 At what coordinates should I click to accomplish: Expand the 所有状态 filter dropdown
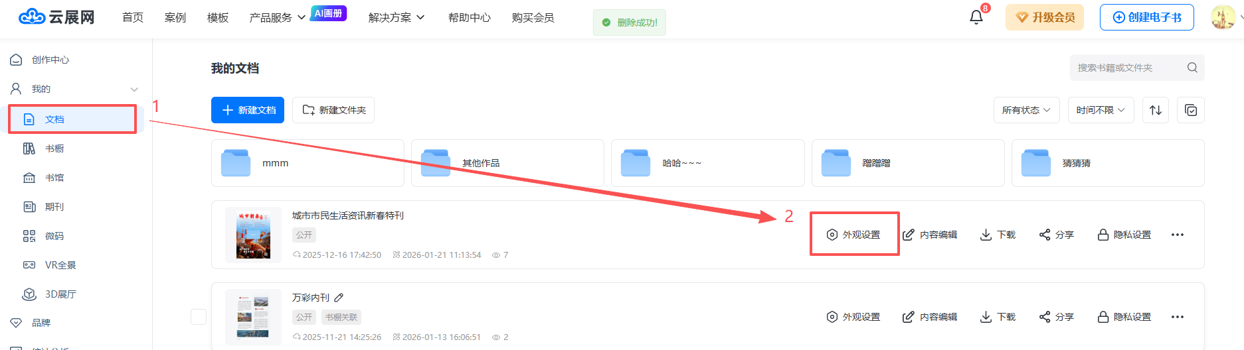pos(1026,110)
